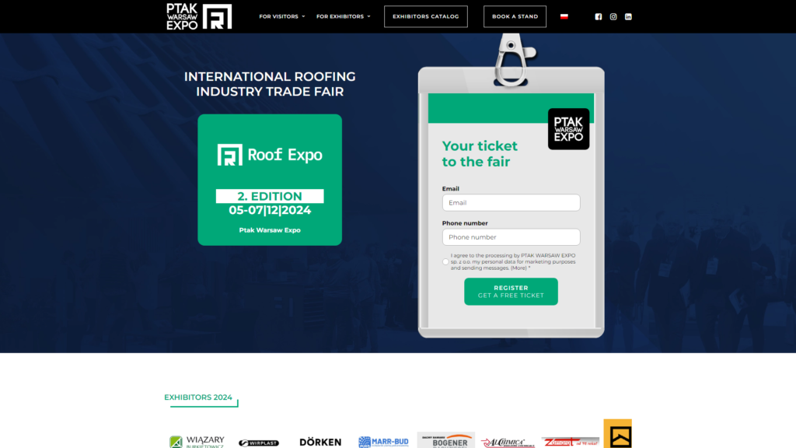796x448 pixels.
Task: Expand the For Exhibitors dropdown menu
Action: tap(343, 17)
